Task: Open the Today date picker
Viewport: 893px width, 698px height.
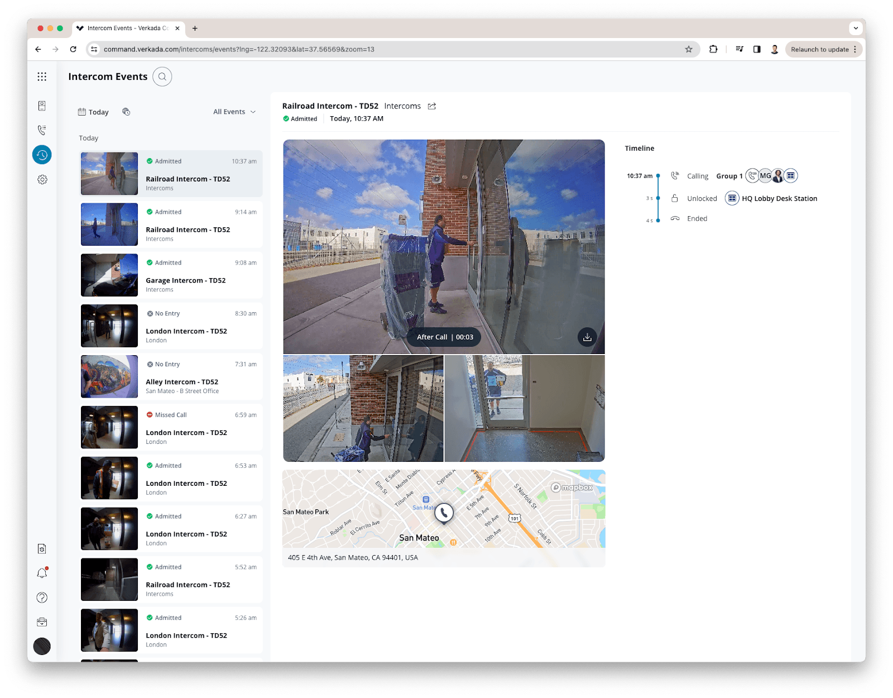Action: pos(94,112)
